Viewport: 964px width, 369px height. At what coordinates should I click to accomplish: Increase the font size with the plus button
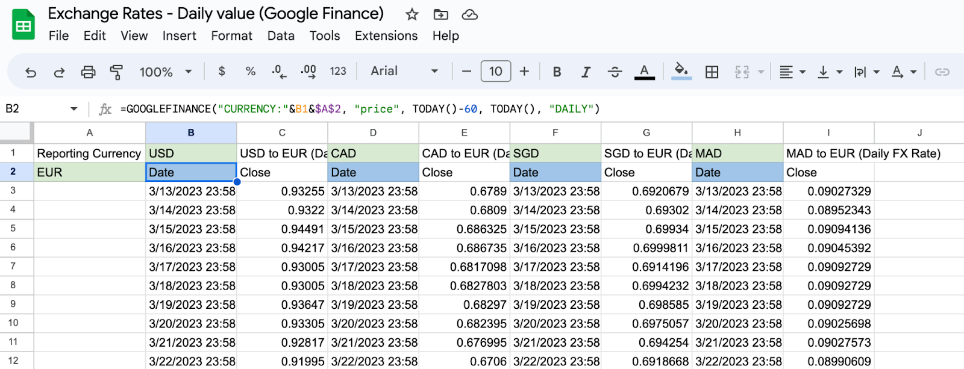tap(524, 72)
